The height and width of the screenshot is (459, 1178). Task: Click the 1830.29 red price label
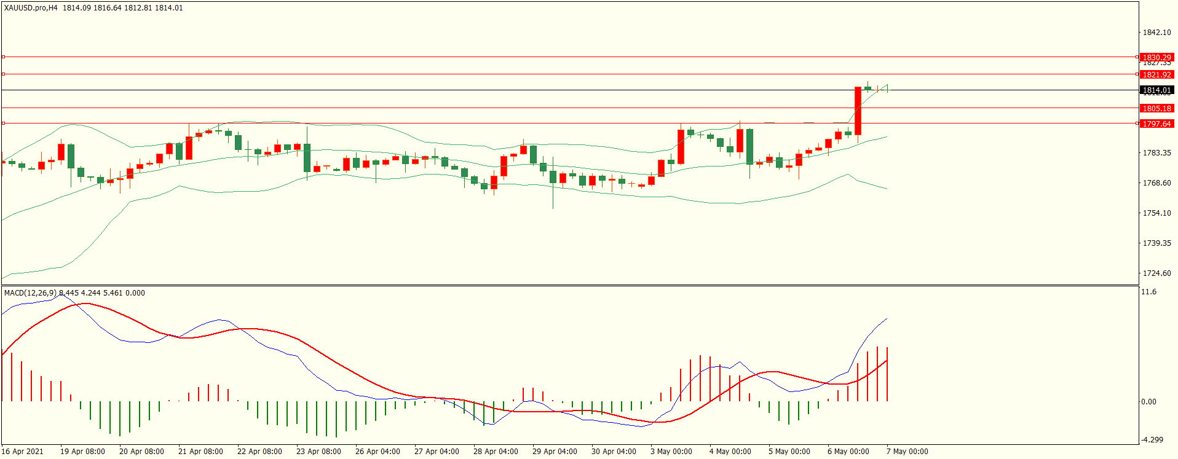click(x=1156, y=57)
